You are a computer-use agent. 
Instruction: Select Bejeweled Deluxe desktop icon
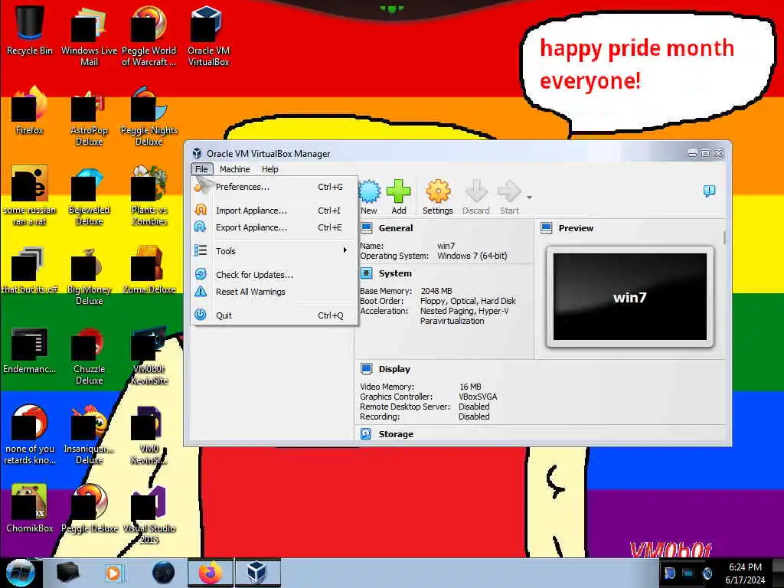point(89,197)
